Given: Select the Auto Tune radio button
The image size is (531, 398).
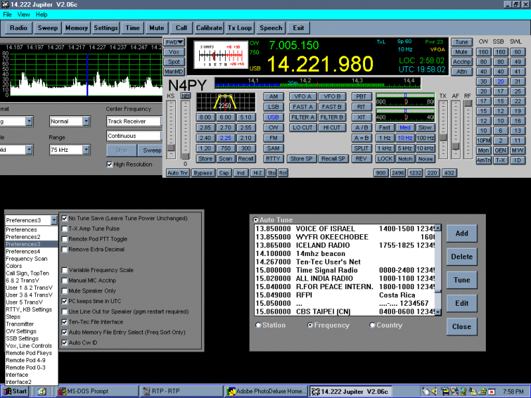Looking at the screenshot, I should [x=256, y=220].
